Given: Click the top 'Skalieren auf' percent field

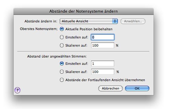Looking at the screenshot, I should [102, 45].
